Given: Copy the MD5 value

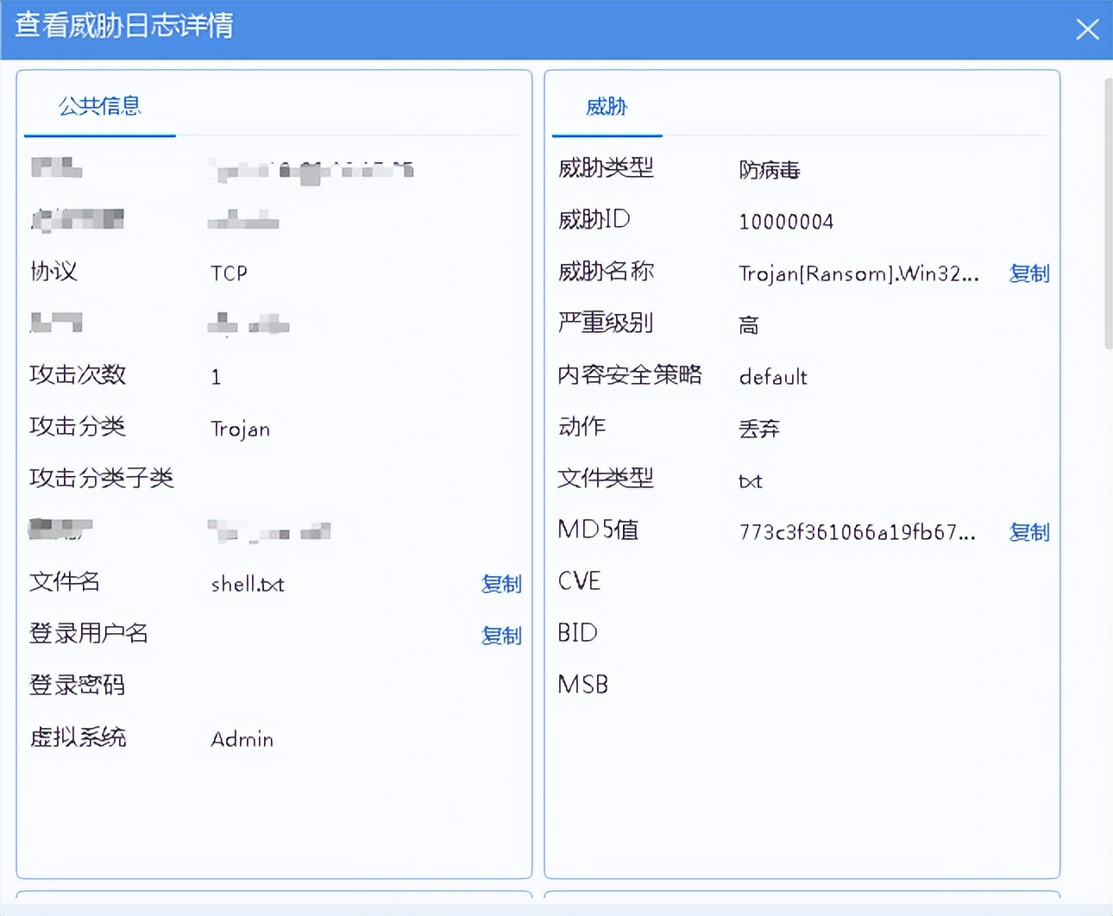Looking at the screenshot, I should [1029, 533].
